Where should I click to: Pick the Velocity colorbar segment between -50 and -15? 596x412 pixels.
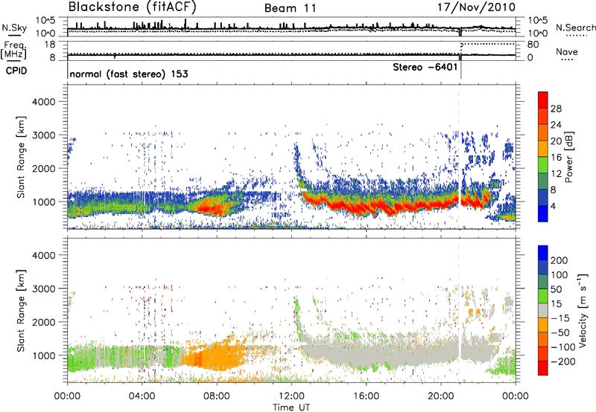click(x=543, y=325)
